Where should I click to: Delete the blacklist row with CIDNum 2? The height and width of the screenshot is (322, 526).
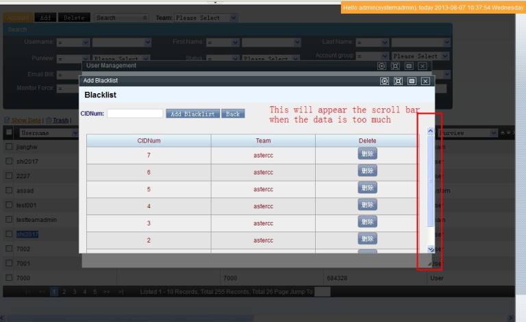367,238
